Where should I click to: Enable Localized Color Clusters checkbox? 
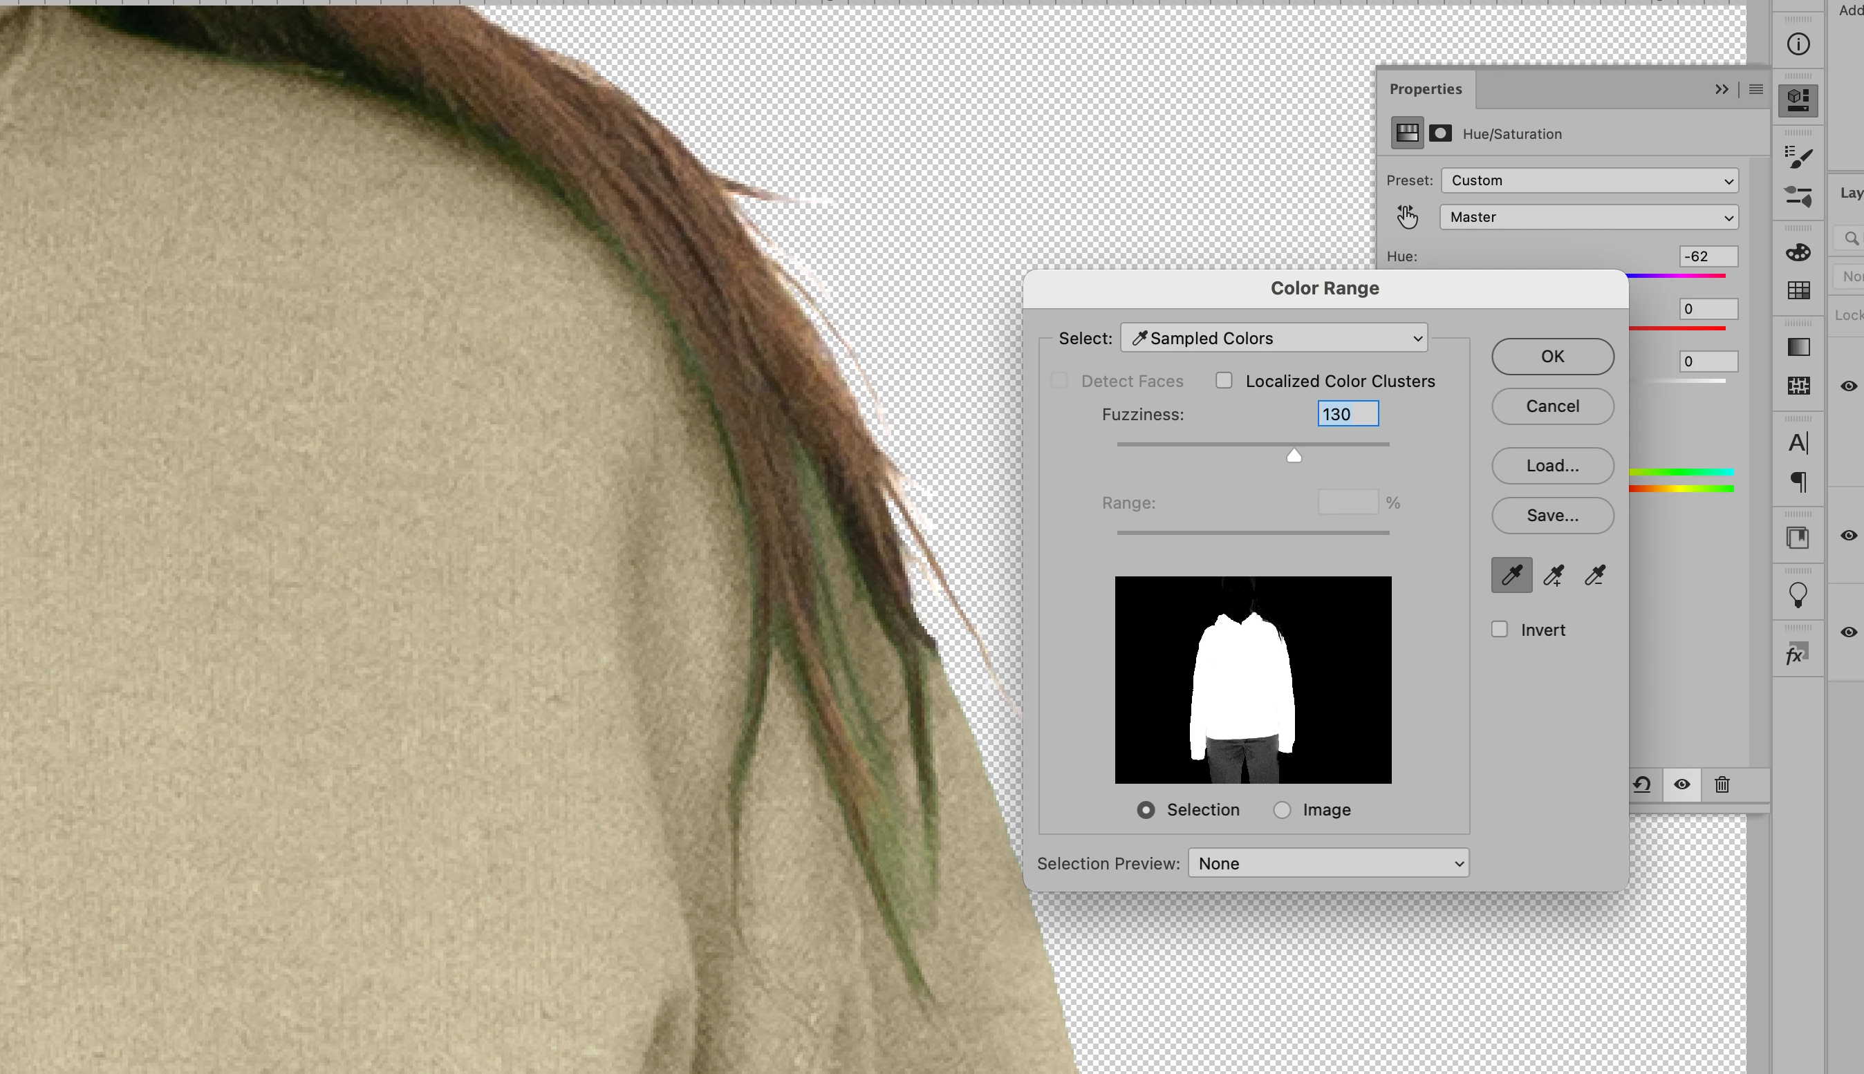point(1224,381)
